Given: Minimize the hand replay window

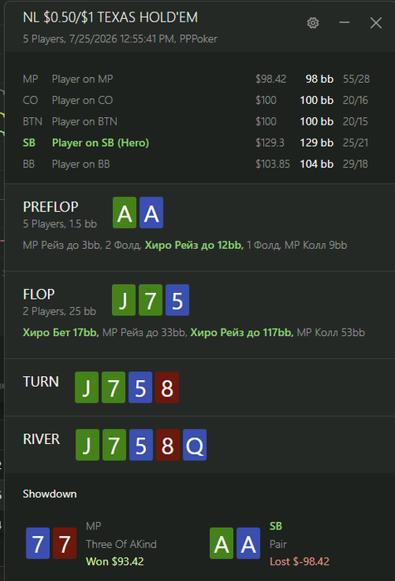Looking at the screenshot, I should [x=344, y=23].
